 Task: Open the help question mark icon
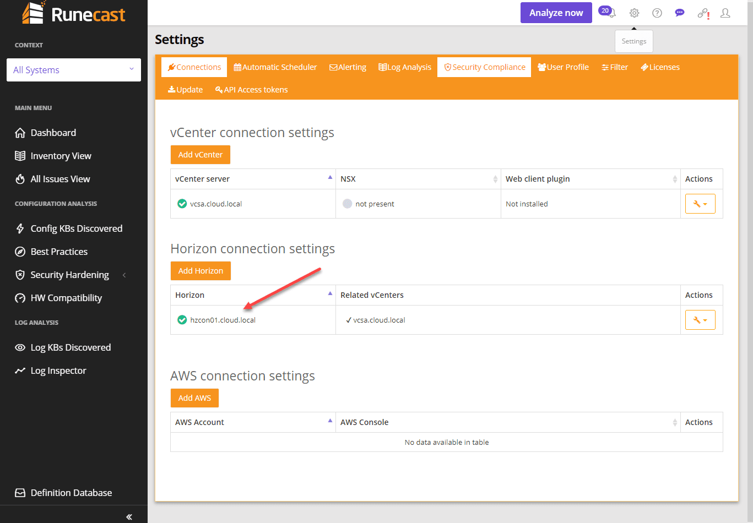point(657,13)
